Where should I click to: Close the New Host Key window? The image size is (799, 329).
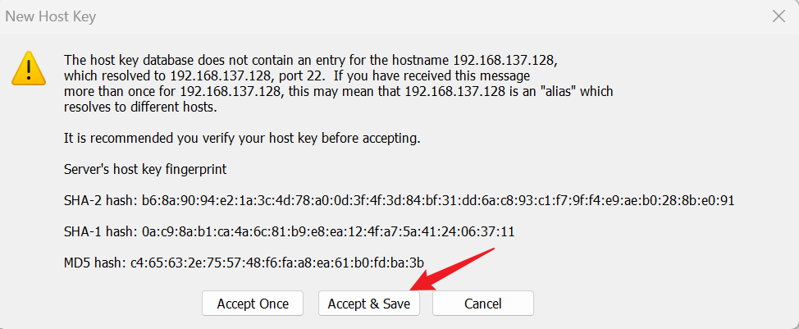(x=778, y=16)
